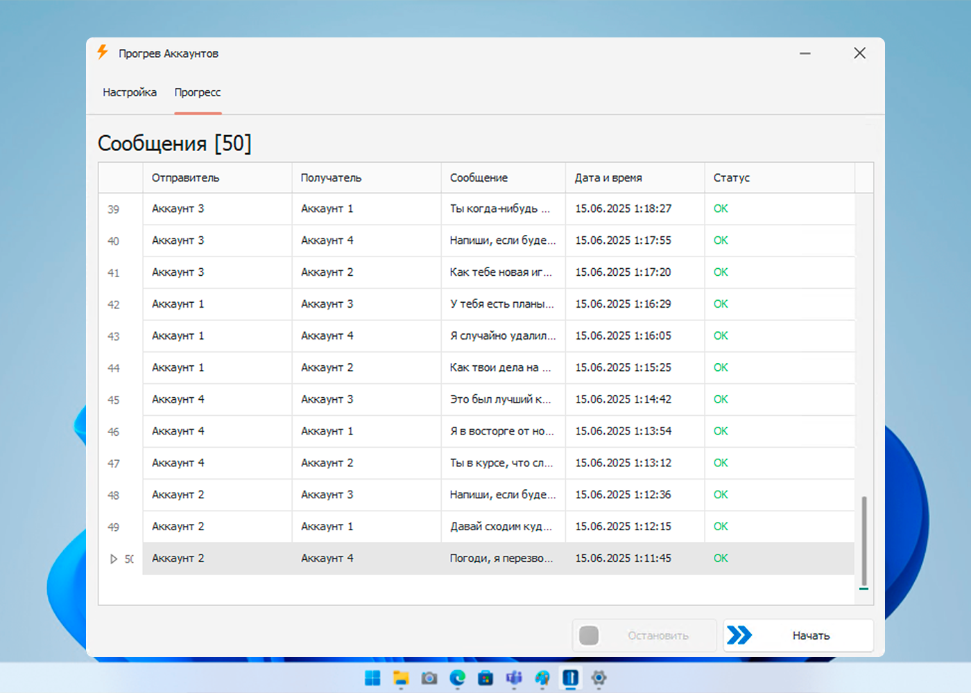Open Paint from the taskbar
971x693 pixels.
point(542,678)
